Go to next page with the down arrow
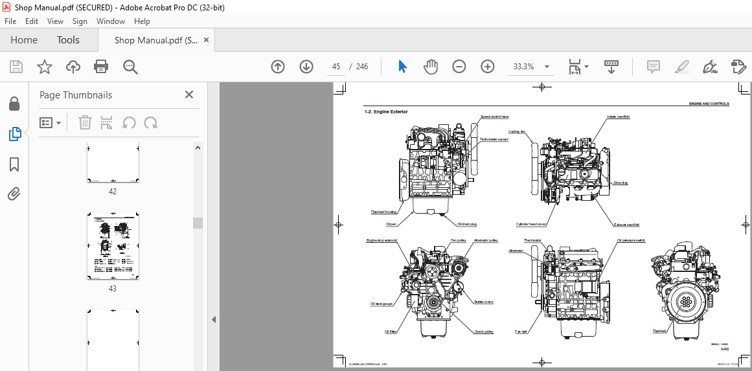Image resolution: width=752 pixels, height=371 pixels. pos(306,67)
